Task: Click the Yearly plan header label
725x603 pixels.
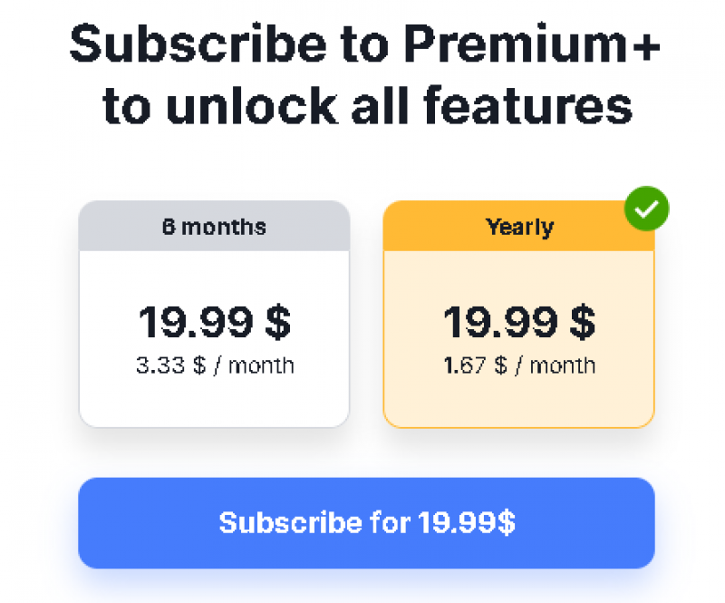Action: coord(518,227)
